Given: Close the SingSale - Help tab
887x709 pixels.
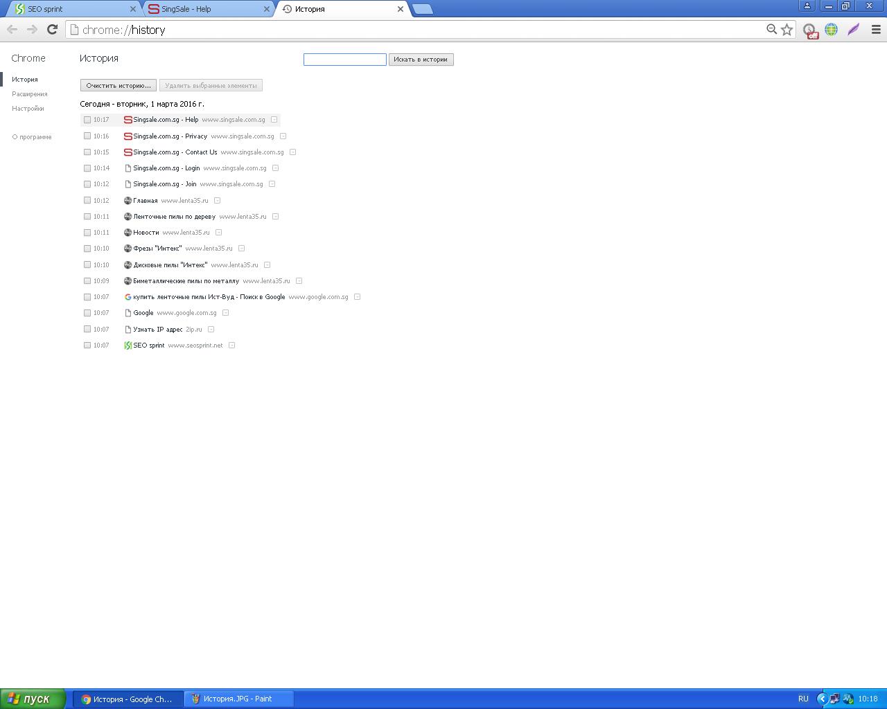Looking at the screenshot, I should tap(267, 9).
